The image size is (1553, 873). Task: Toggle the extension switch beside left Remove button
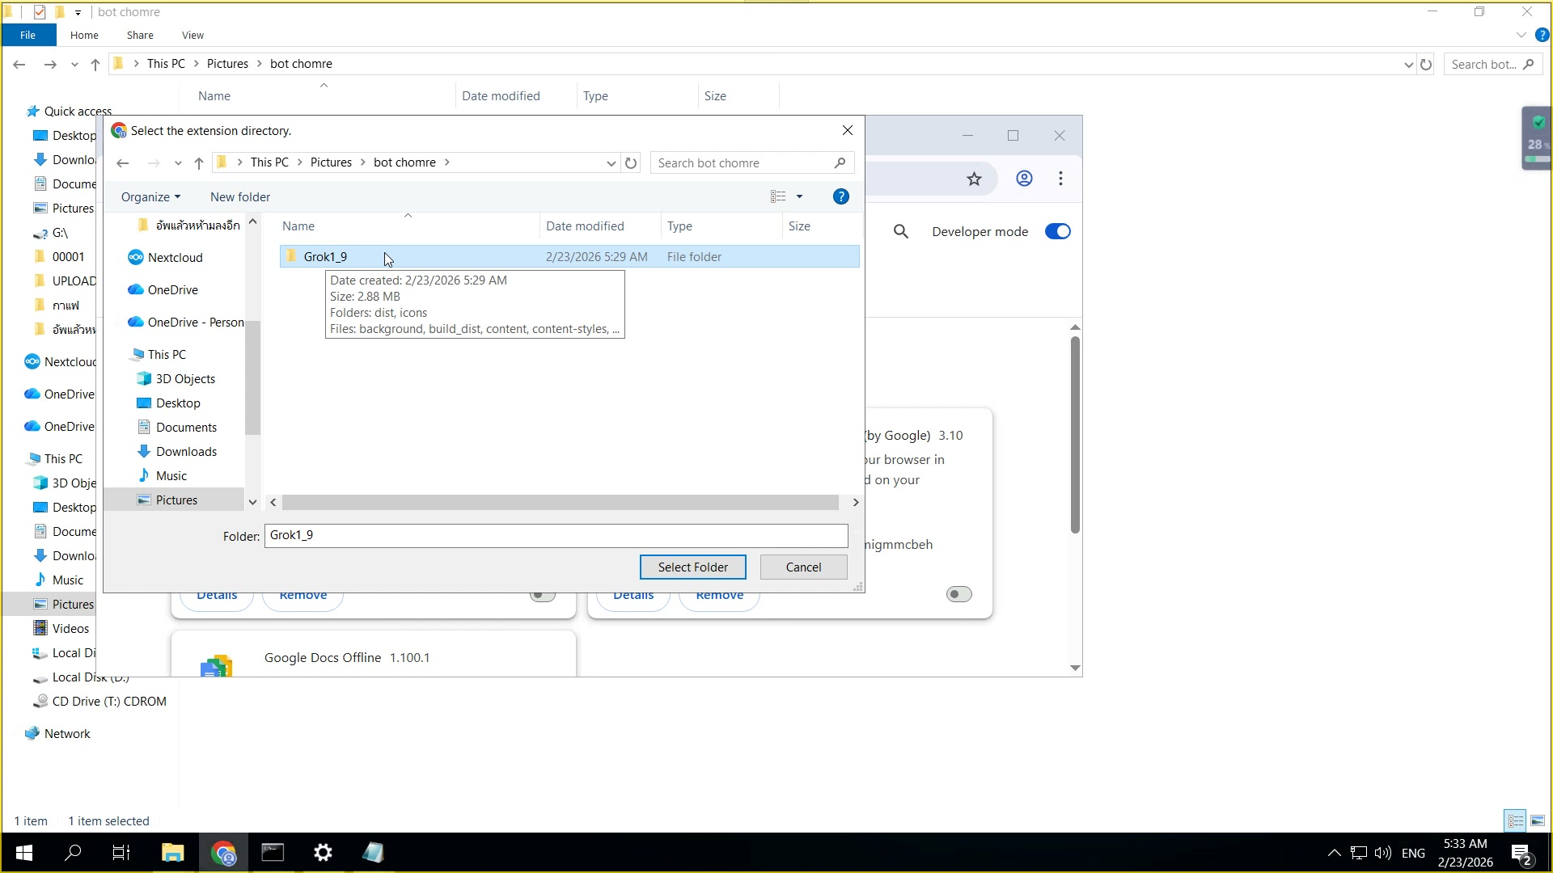[542, 597]
